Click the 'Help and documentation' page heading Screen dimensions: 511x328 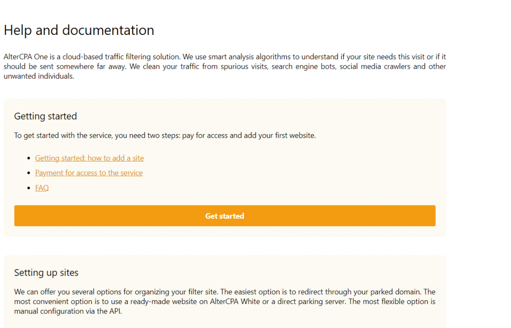[79, 30]
